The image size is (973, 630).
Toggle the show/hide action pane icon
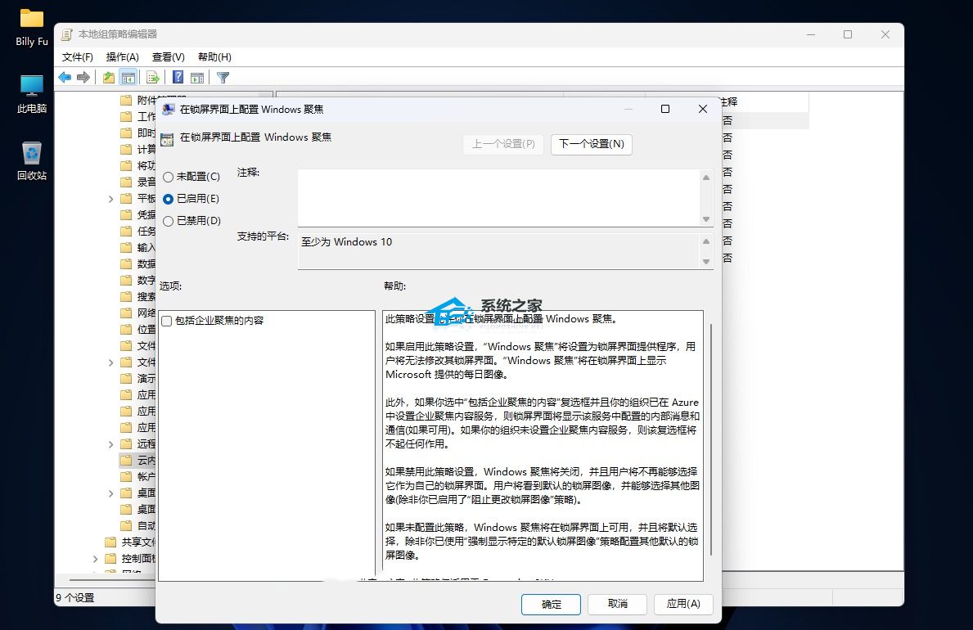click(197, 78)
